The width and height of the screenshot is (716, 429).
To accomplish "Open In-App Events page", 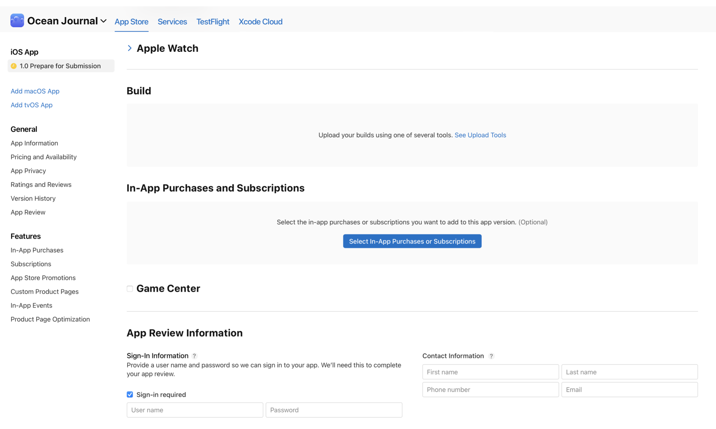I will [x=31, y=305].
